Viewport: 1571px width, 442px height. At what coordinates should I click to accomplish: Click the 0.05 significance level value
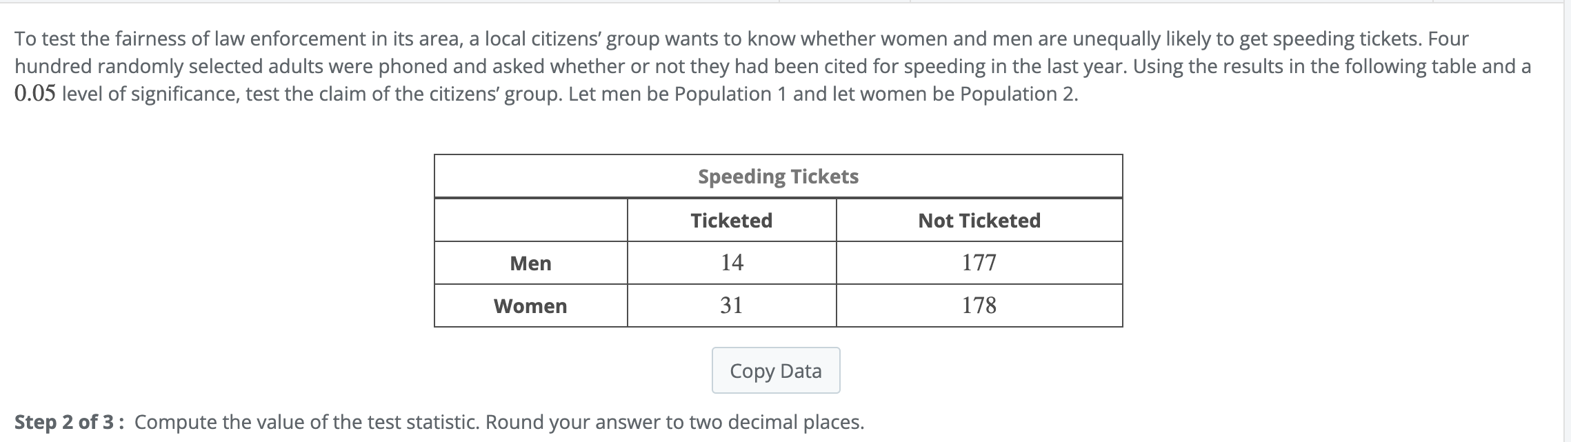click(x=34, y=94)
